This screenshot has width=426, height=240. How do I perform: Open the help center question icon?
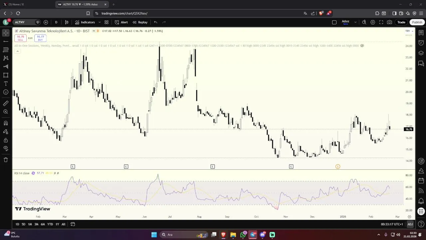tap(421, 224)
